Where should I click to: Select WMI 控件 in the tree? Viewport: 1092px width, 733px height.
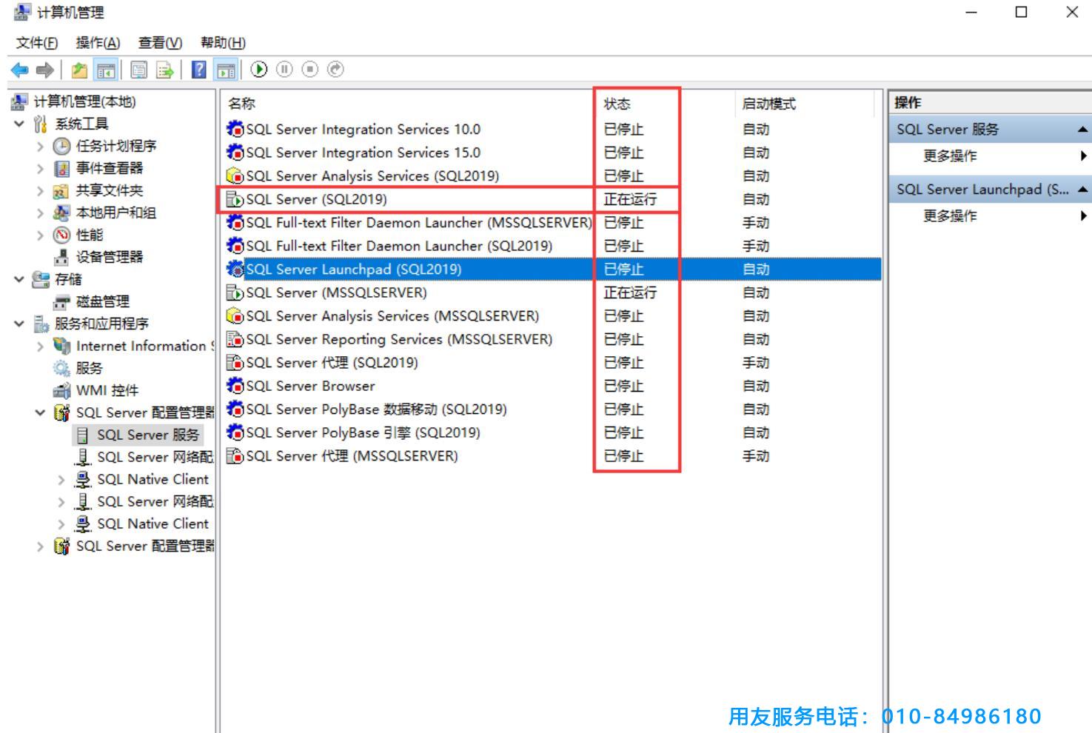107,391
